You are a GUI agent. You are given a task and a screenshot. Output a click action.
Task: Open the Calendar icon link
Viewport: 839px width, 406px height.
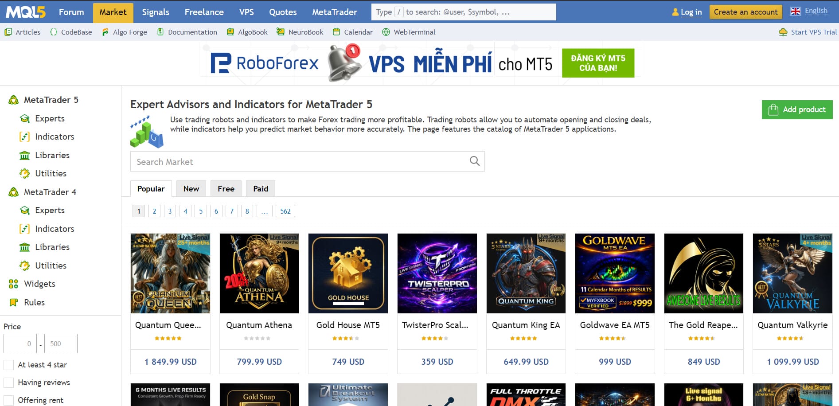click(352, 32)
